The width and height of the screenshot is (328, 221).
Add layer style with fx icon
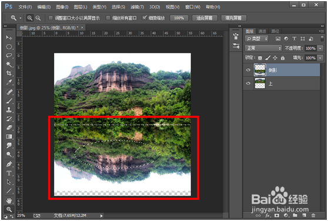coord(267,215)
